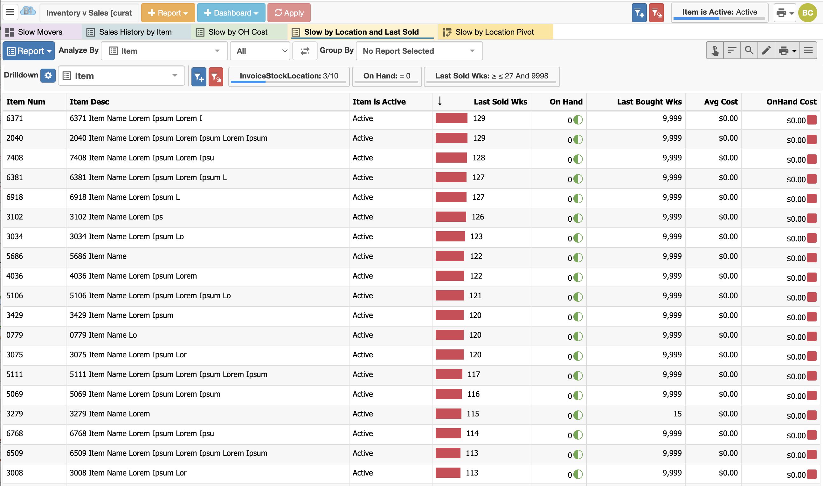This screenshot has height=486, width=823.
Task: Click the report toolbar lines menu icon
Action: pyautogui.click(x=808, y=51)
